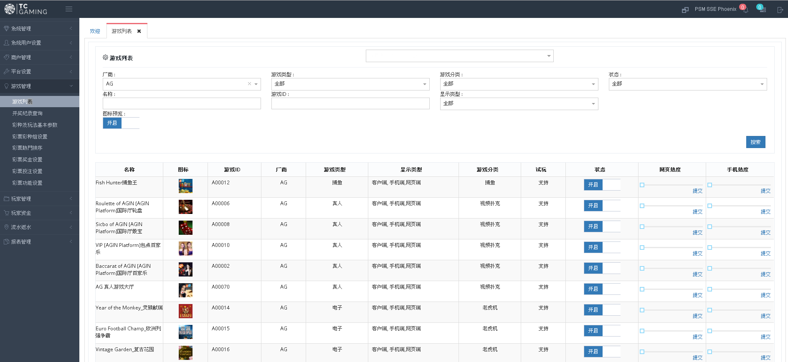
Task: Click the 平台设置 wrench icon in sidebar
Action: click(6, 72)
